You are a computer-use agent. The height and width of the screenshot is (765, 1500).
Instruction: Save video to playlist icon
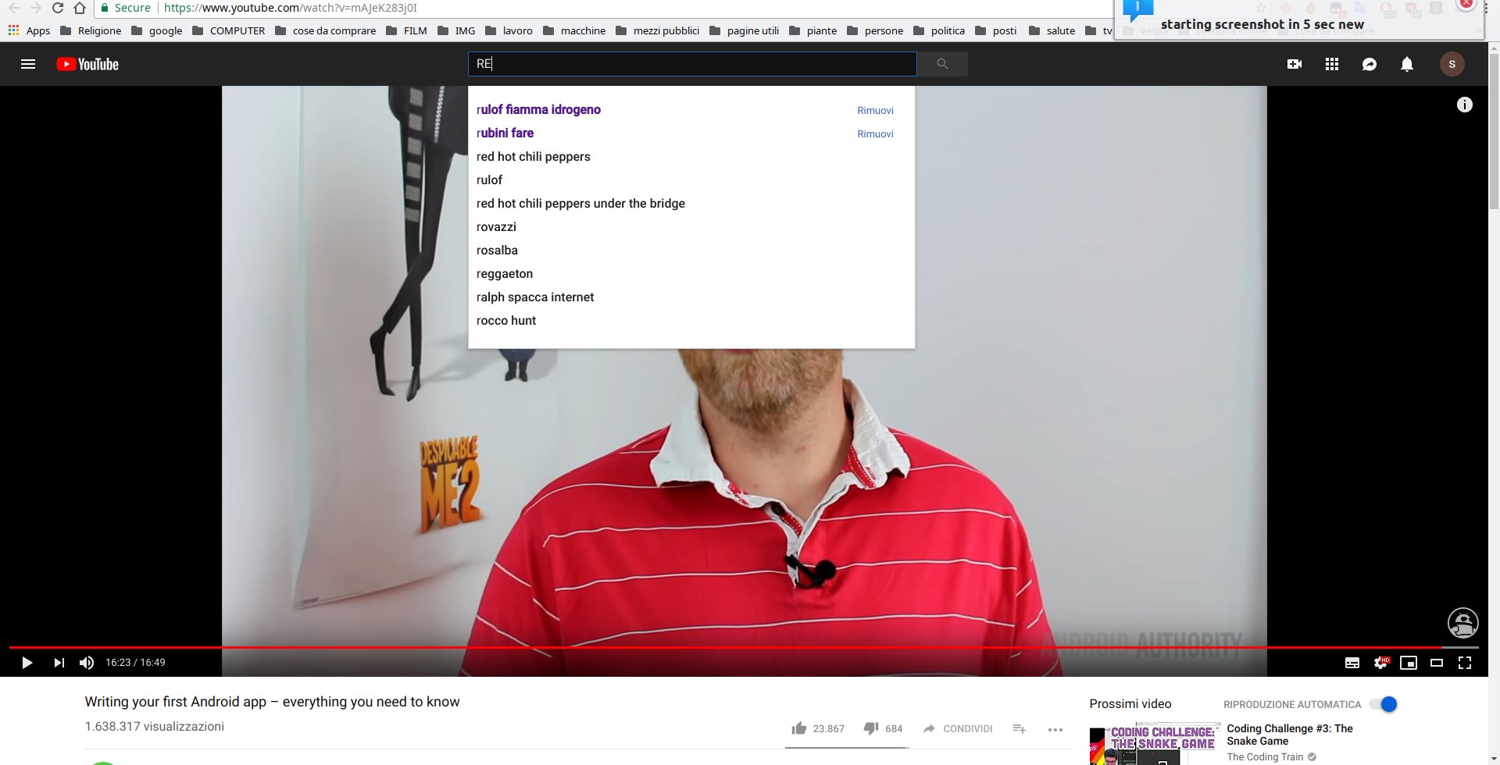[1019, 728]
